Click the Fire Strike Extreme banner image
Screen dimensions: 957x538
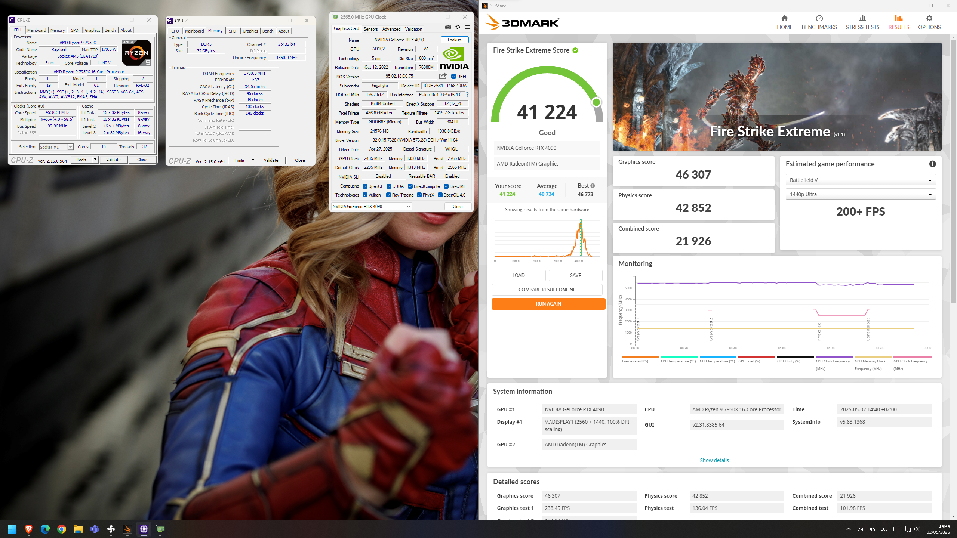tap(777, 96)
